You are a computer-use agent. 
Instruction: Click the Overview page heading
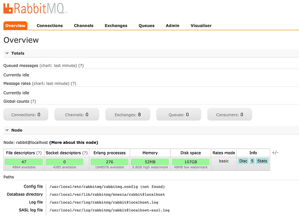(21, 40)
